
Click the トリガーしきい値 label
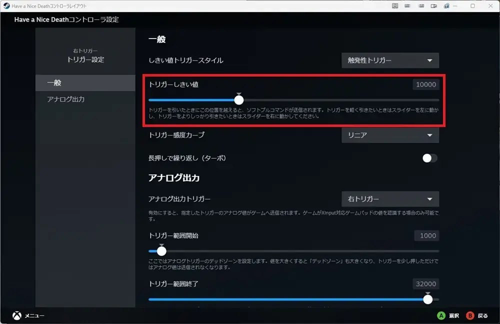[x=173, y=84]
